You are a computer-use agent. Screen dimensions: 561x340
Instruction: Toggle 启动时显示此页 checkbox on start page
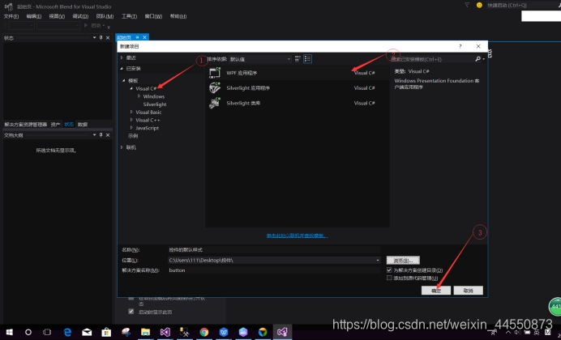coord(131,312)
